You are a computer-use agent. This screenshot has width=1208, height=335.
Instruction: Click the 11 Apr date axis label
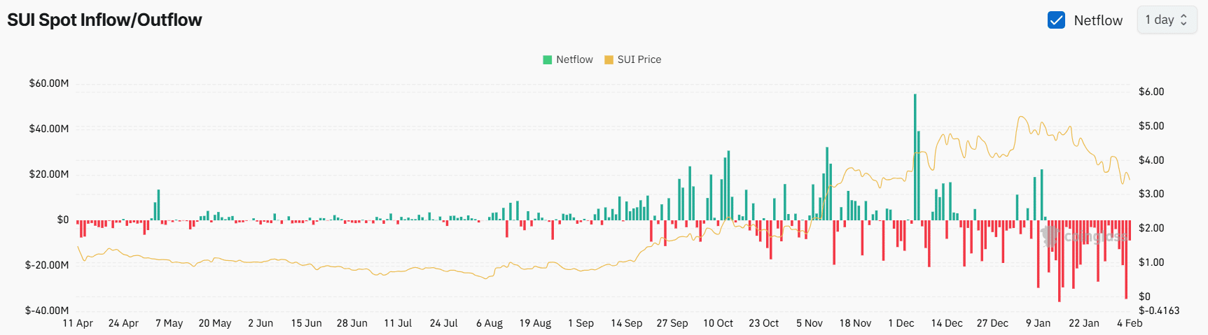pos(78,323)
